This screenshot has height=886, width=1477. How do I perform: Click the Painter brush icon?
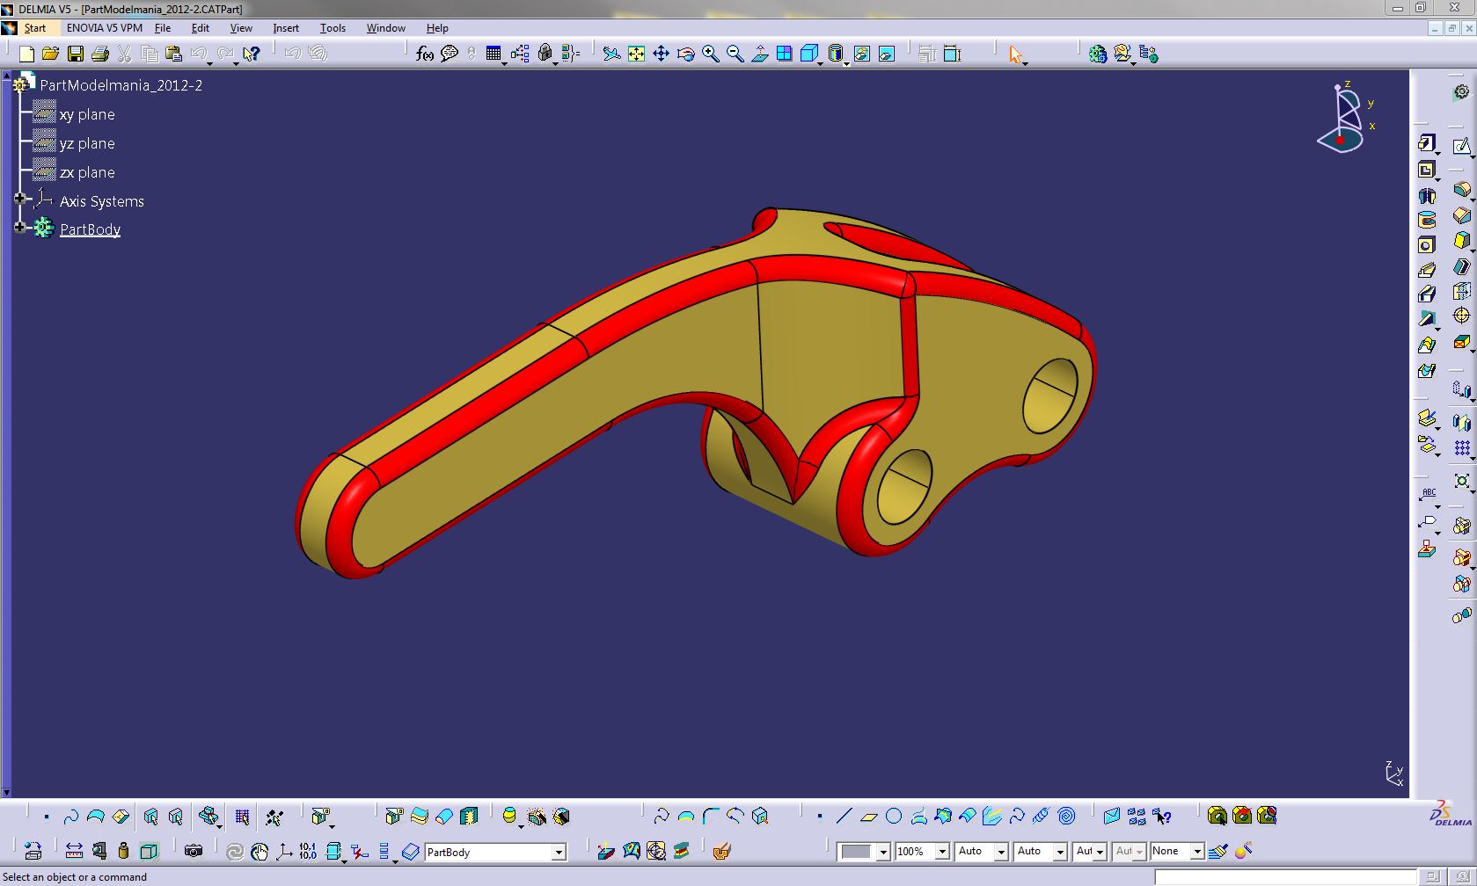pos(1218,851)
